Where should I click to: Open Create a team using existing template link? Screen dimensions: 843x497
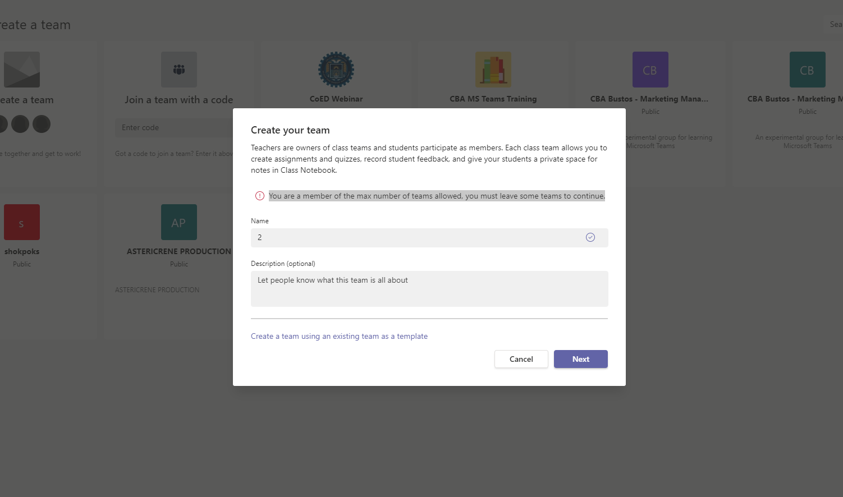point(339,336)
